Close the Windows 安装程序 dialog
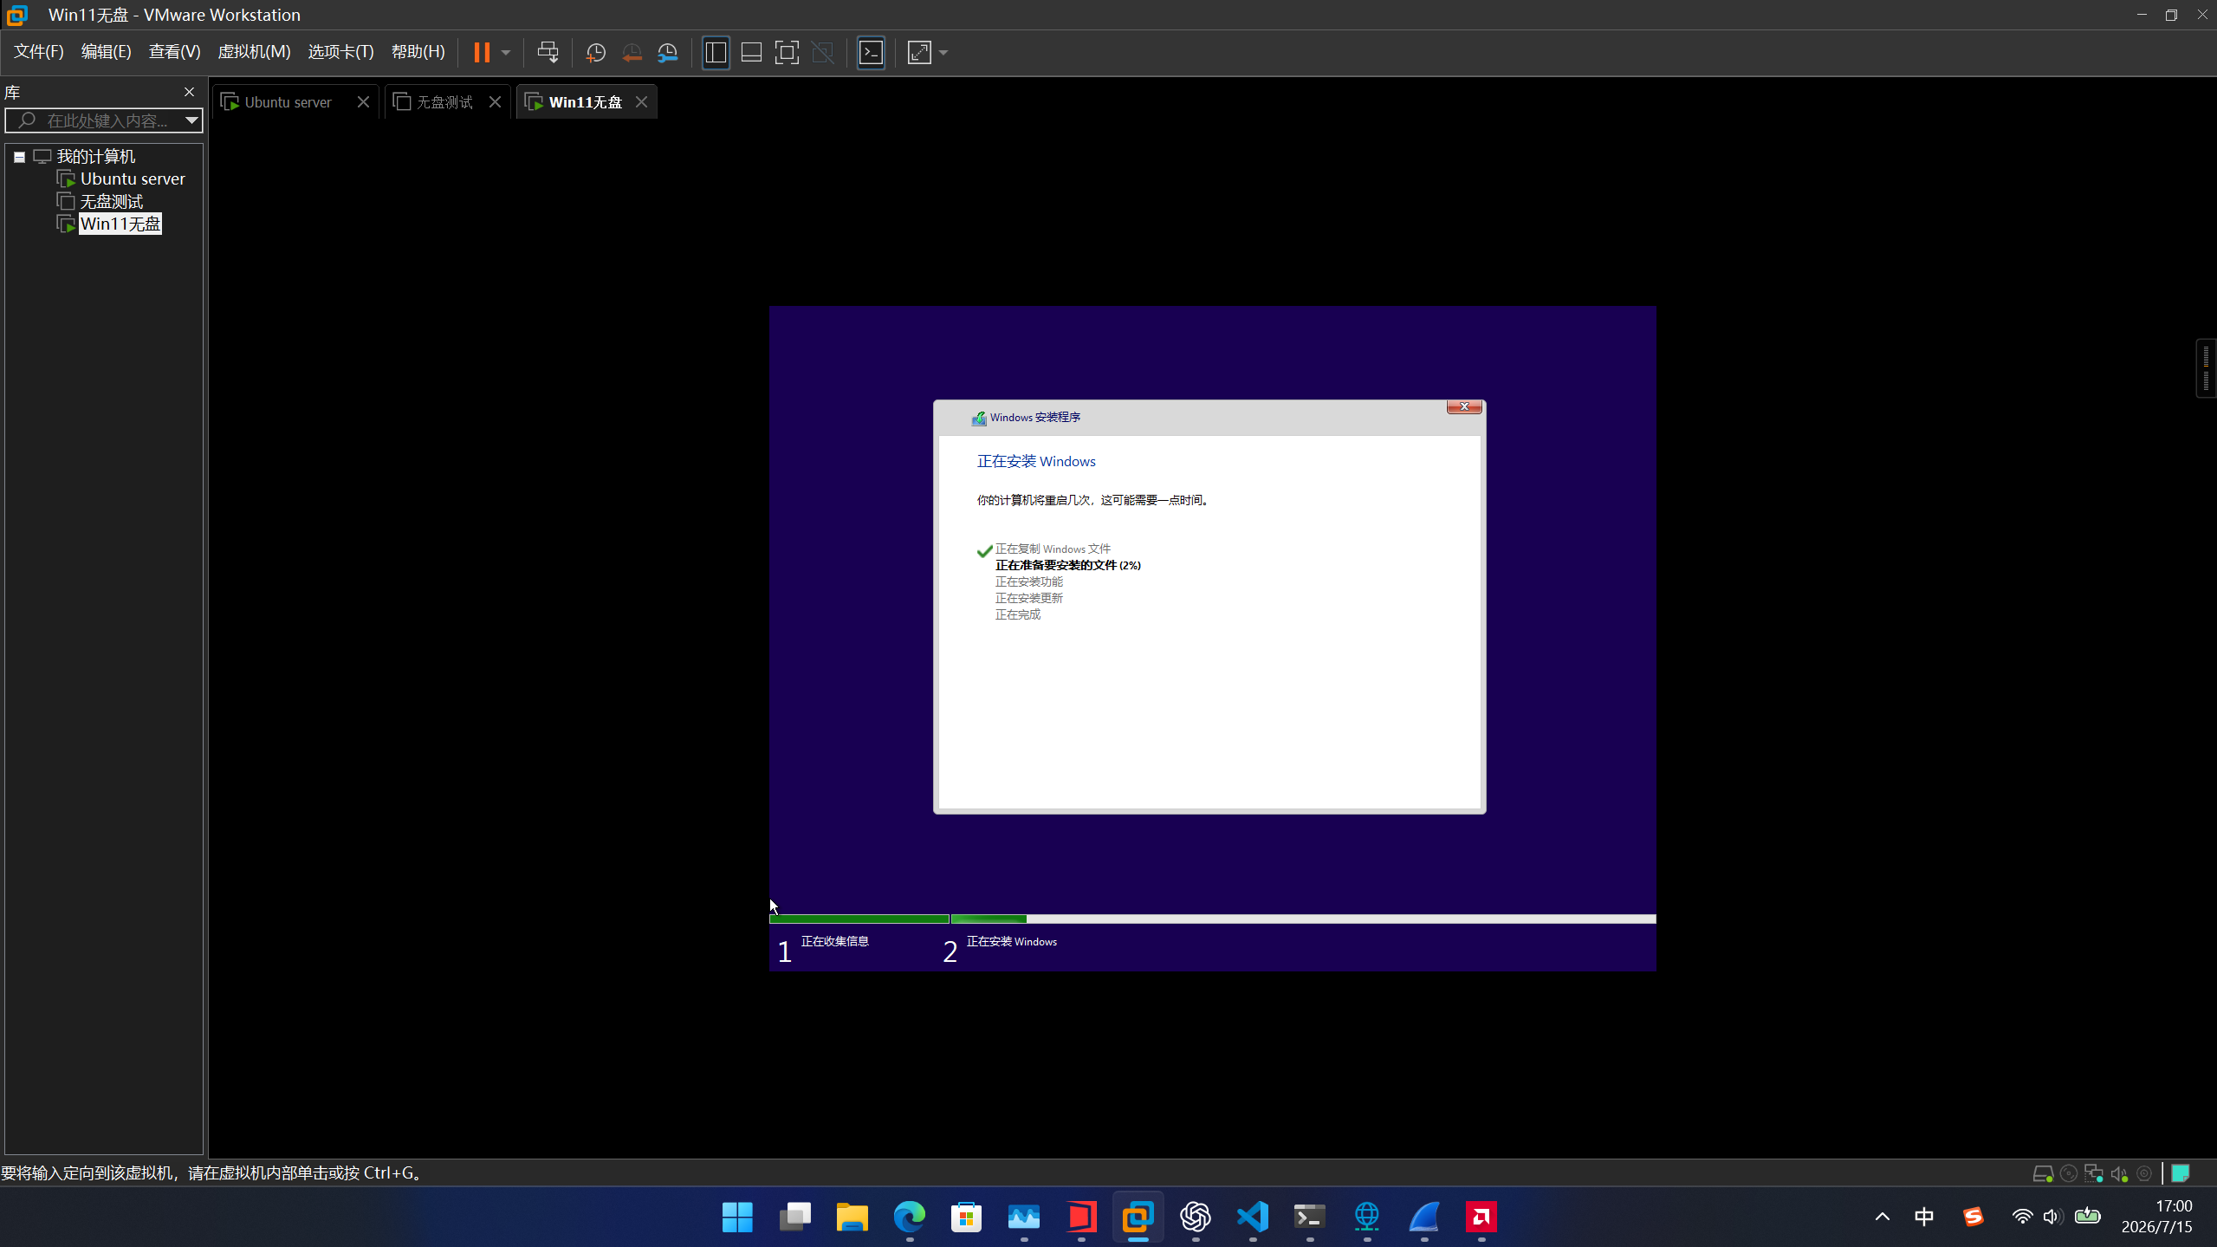The width and height of the screenshot is (2217, 1247). (1464, 407)
